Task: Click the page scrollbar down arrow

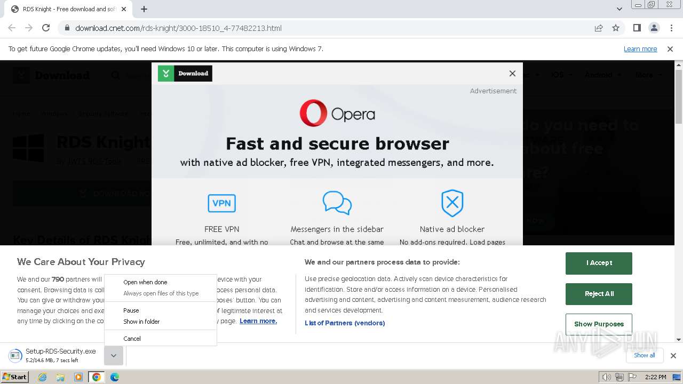Action: point(678,339)
